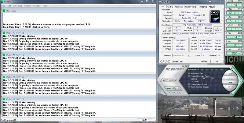Open the CPU fan speed panel settings icon

click(239, 49)
